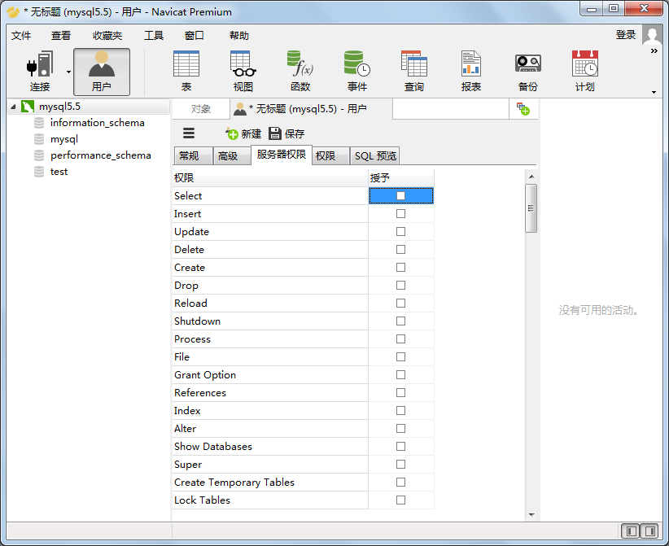Image resolution: width=669 pixels, height=546 pixels.
Task: Open the Query (查询) toolbar icon
Action: pos(414,72)
